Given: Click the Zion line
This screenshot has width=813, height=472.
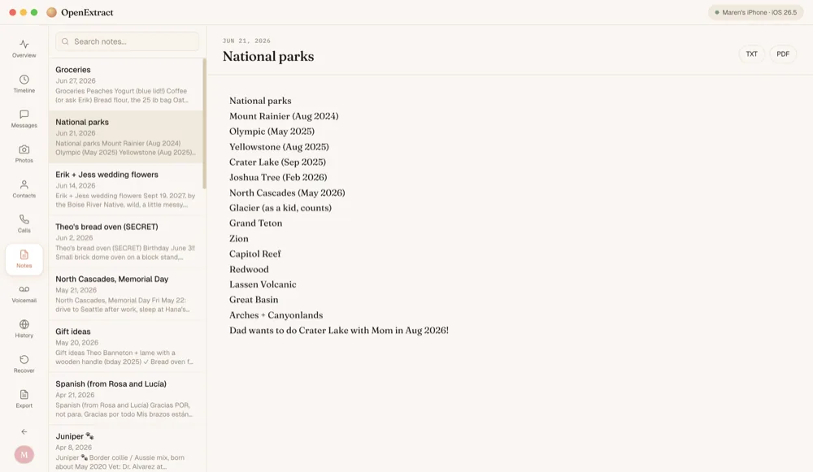Looking at the screenshot, I should (238, 239).
